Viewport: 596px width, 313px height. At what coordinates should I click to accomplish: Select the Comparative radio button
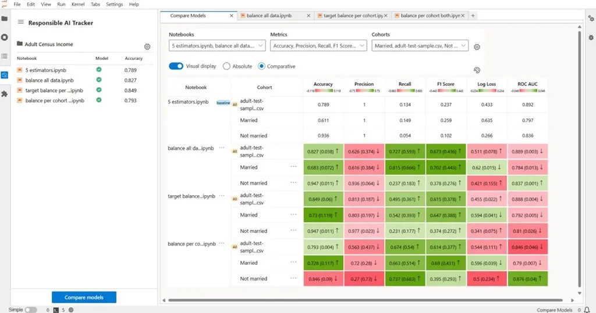261,66
